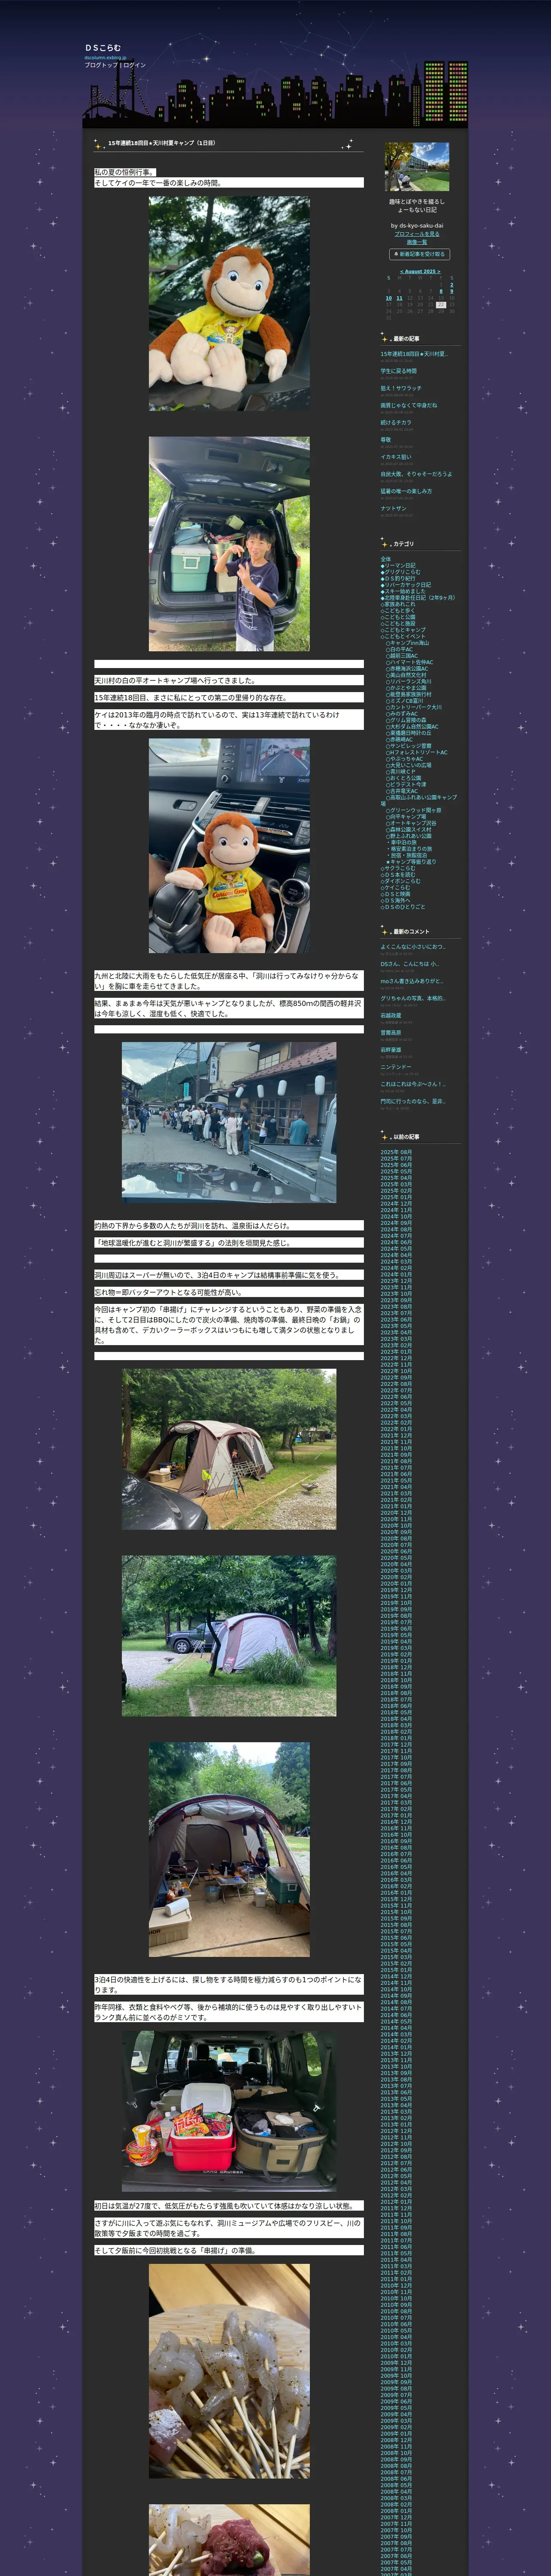Open dscolumn.exblog.jp URL link under the title
The width and height of the screenshot is (551, 2576).
point(106,58)
